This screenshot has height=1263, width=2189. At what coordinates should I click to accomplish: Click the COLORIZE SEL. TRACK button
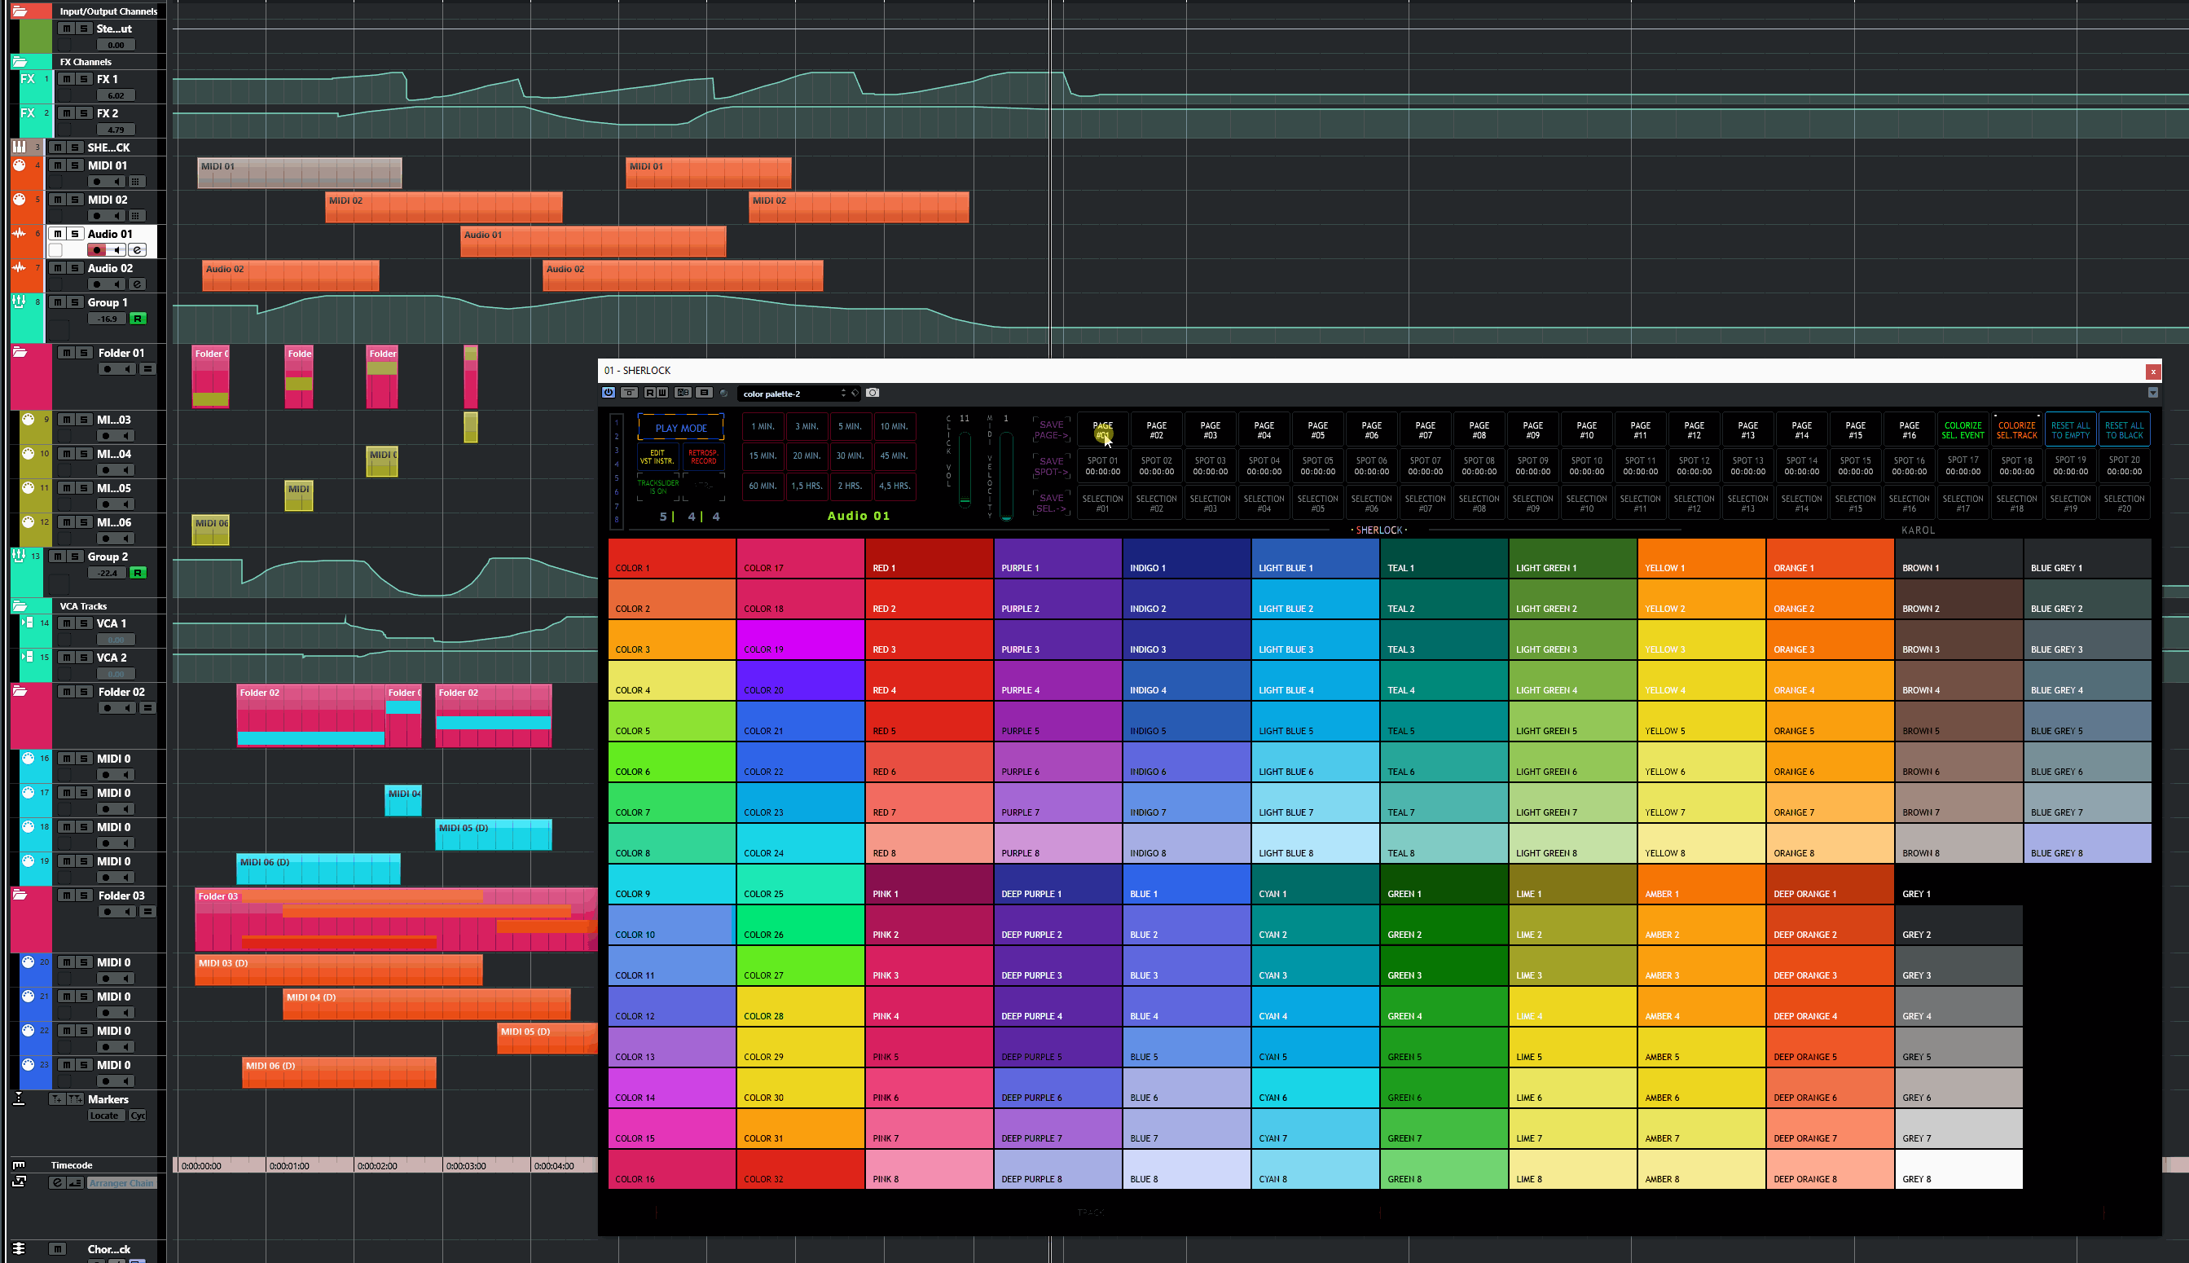(x=2015, y=430)
